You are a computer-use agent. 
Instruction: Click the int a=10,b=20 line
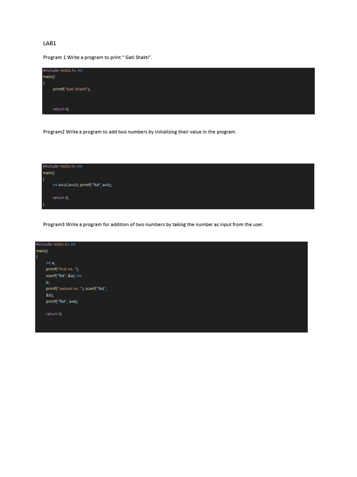point(82,185)
